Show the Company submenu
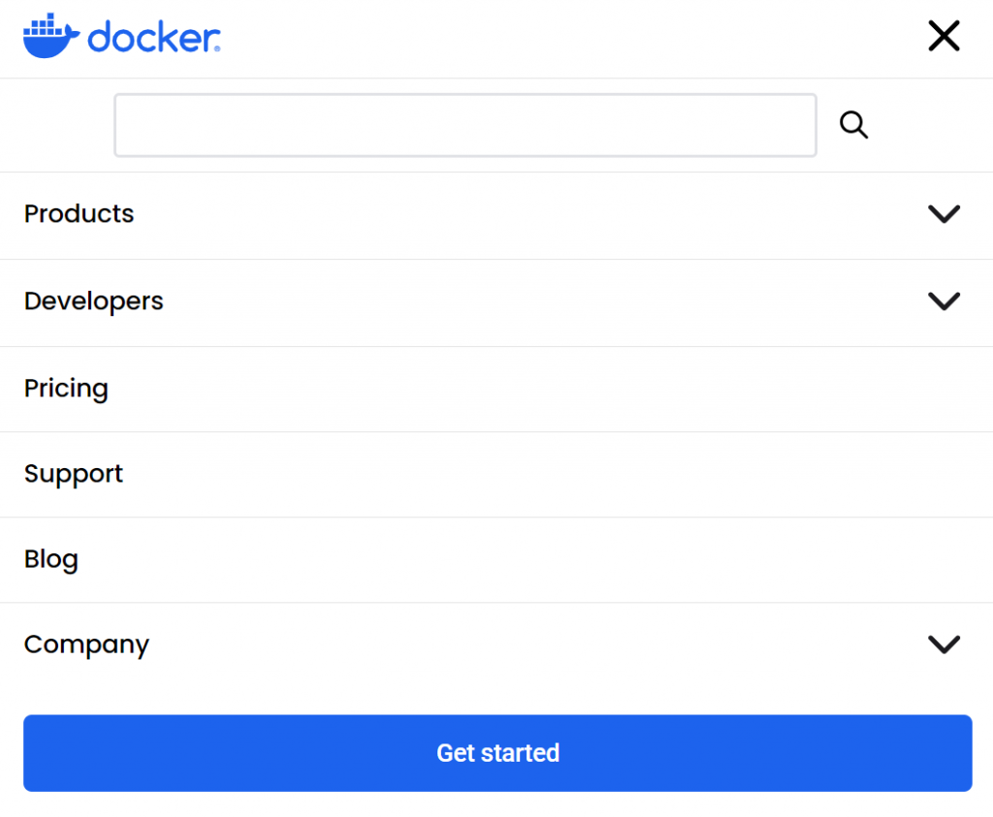 coord(944,644)
